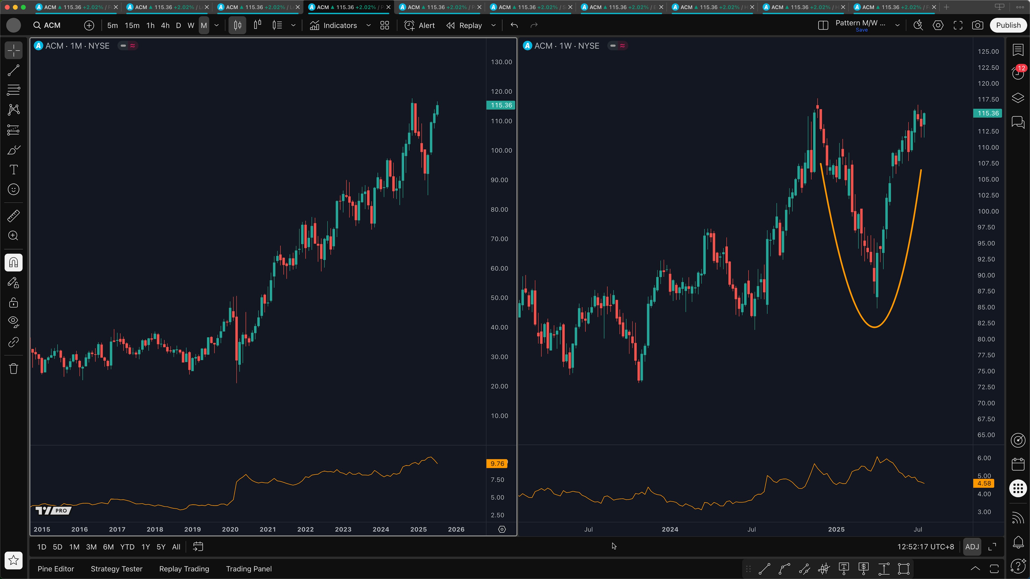Expand the Pattern M/W layout dropdown
1030x579 pixels.
(897, 25)
